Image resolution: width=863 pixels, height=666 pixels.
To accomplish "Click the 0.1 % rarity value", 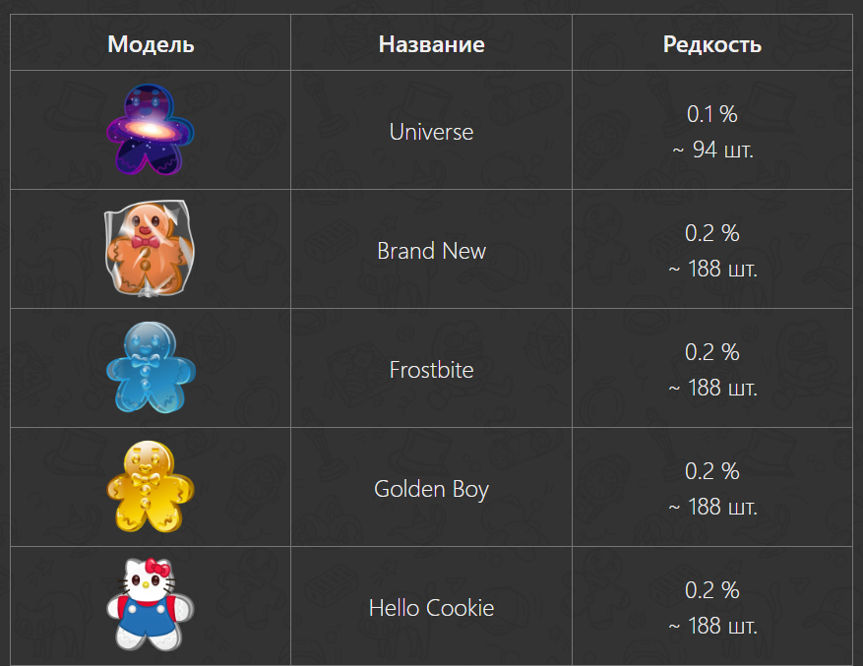I will [x=712, y=114].
